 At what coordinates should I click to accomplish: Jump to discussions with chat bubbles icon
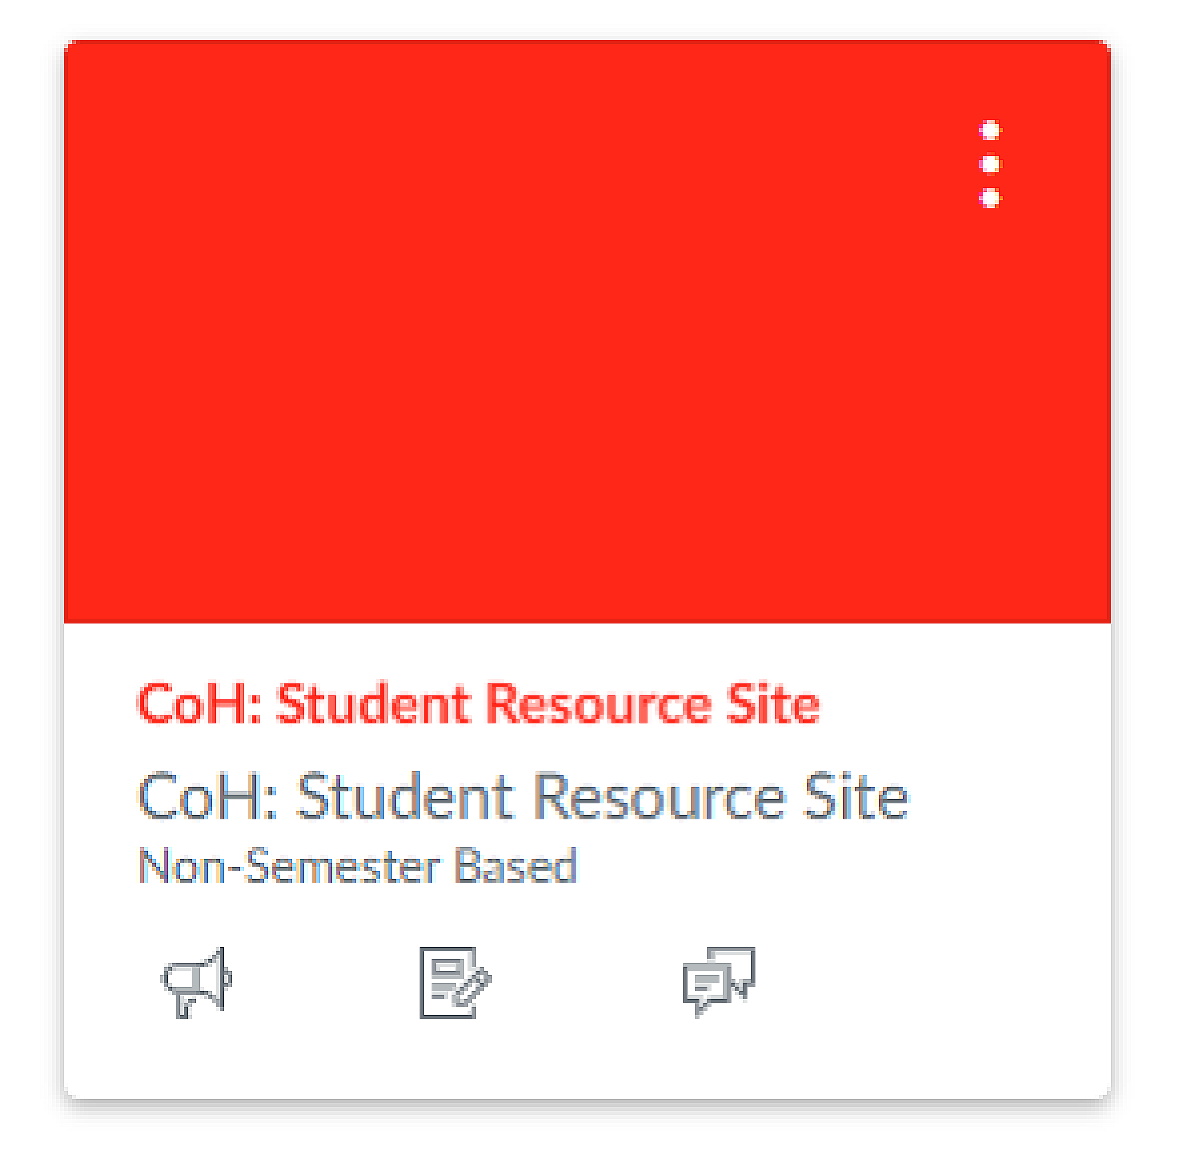pyautogui.click(x=719, y=983)
